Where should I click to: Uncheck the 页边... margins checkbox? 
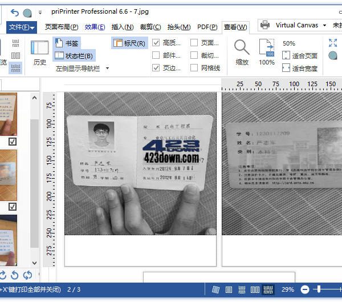tap(156, 68)
